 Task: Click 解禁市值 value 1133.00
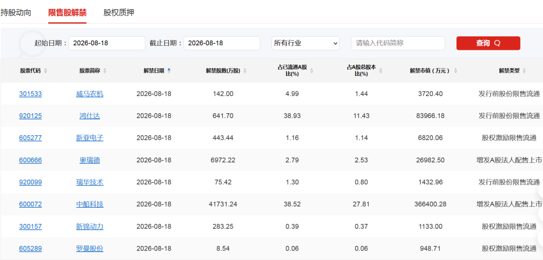click(x=430, y=226)
